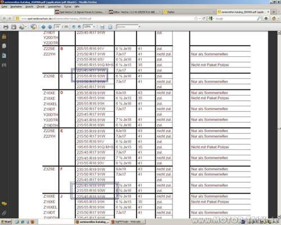Click the browser back arrow button
The height and width of the screenshot is (225, 281).
click(x=4, y=19)
